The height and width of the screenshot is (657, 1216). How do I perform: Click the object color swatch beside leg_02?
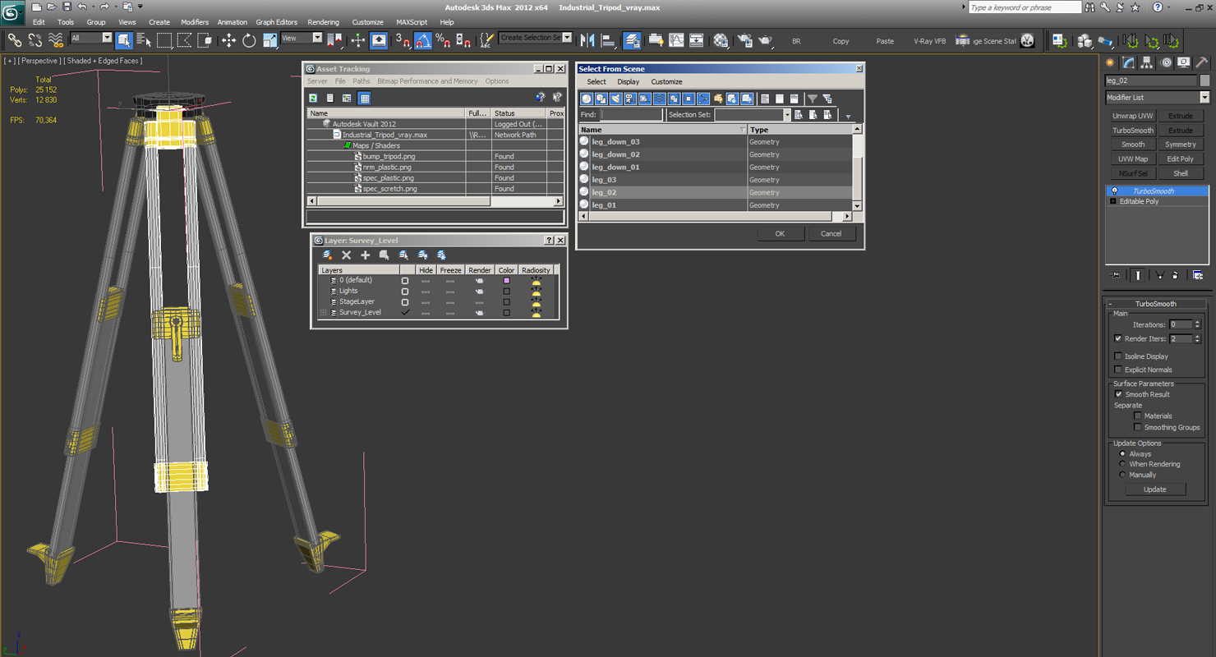click(x=1204, y=80)
